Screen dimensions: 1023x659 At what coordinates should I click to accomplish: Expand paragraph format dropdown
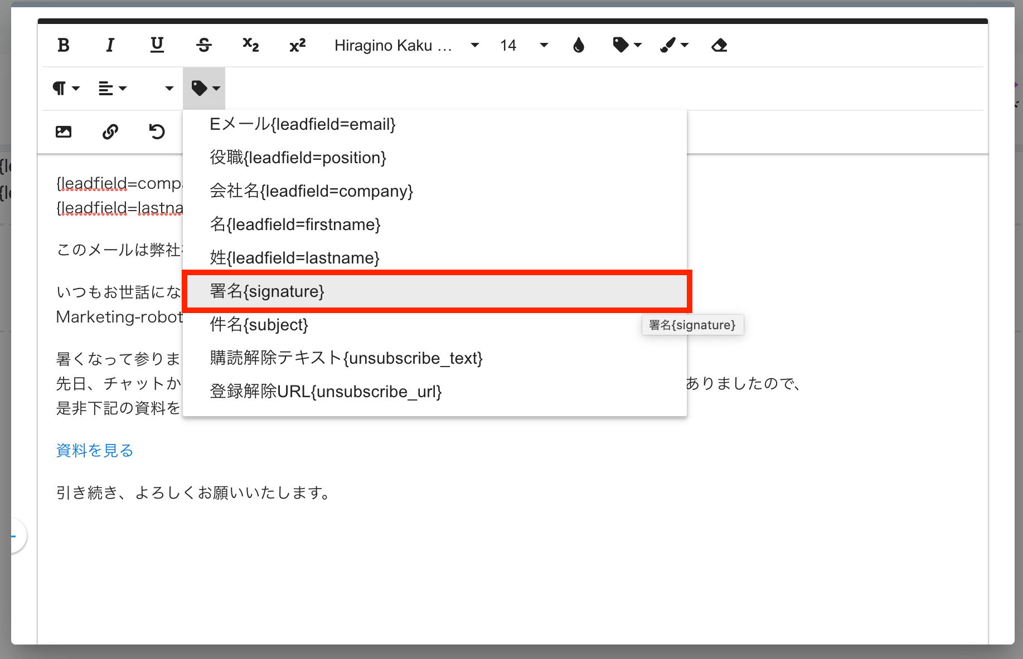point(66,89)
